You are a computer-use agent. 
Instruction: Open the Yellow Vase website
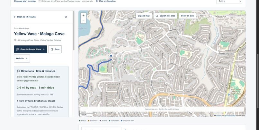pos(22,58)
